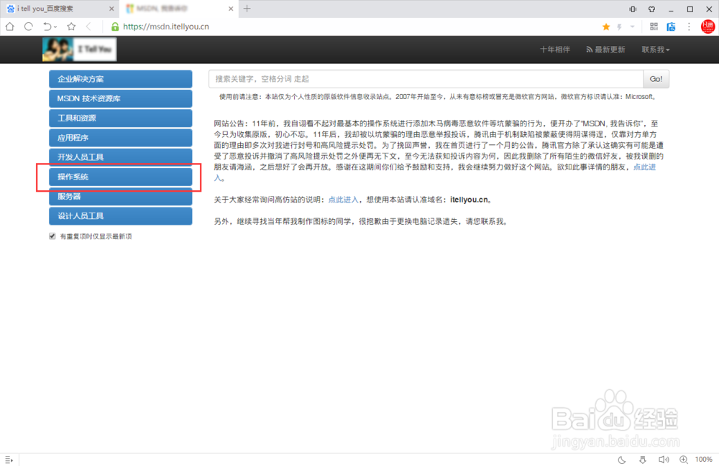
Task: Click the keyword search field
Action: pos(426,79)
